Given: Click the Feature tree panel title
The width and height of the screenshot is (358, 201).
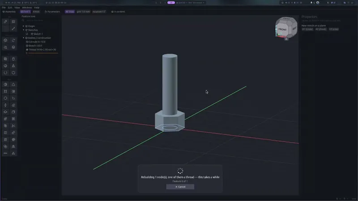Looking at the screenshot, I should 29,17.
